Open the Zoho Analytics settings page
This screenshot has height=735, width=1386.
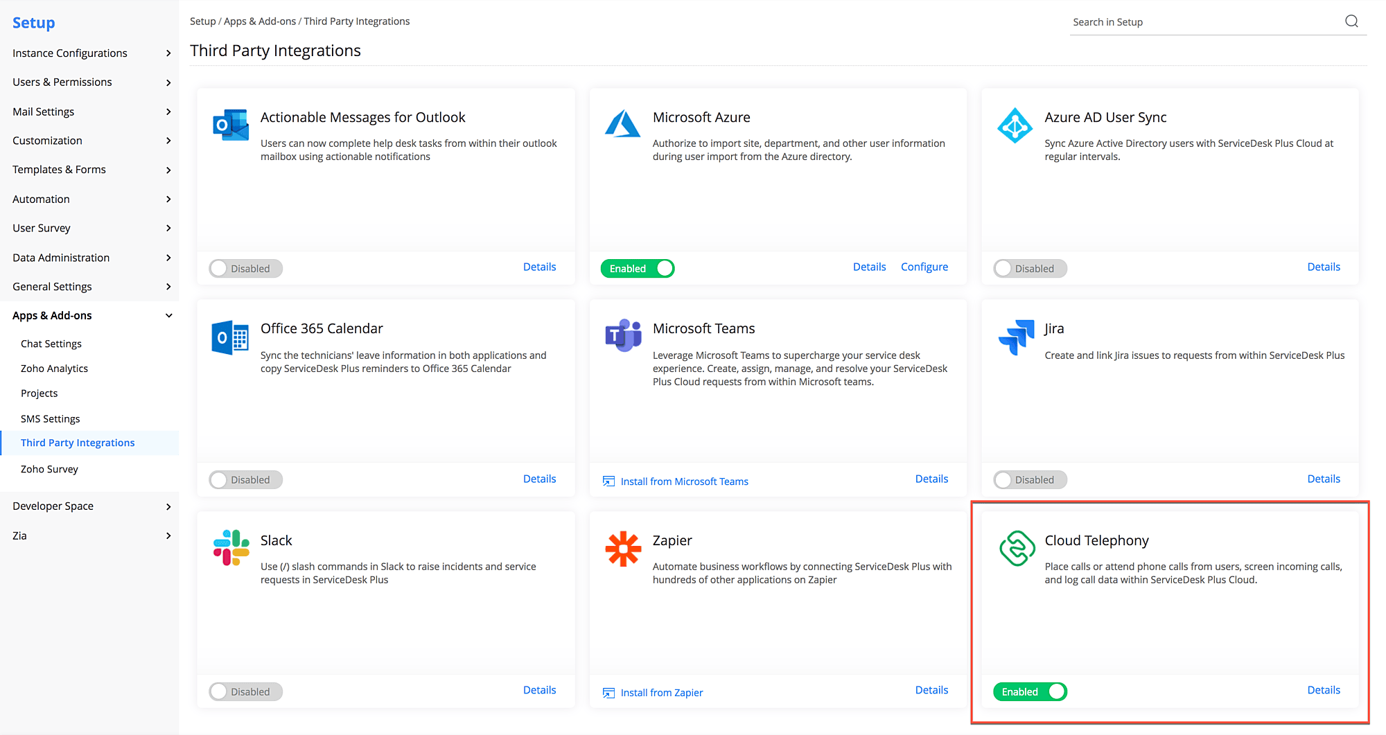point(54,369)
